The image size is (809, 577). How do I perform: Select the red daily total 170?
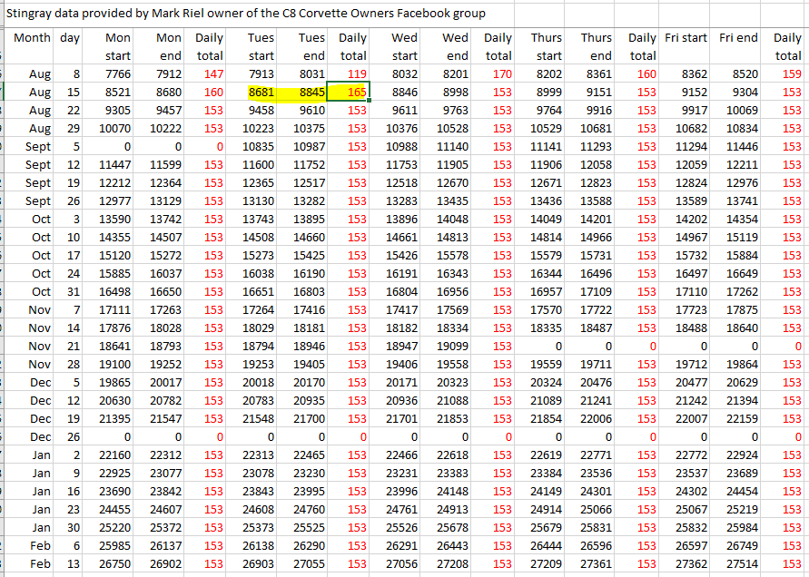click(501, 73)
